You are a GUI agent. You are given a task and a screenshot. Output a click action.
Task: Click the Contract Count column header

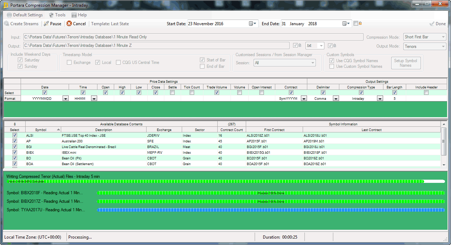pyautogui.click(x=232, y=130)
